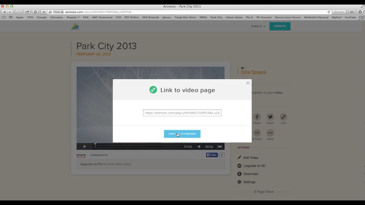This screenshot has width=365, height=205.
Task: Click the Copy to Clipboard button
Action: pyautogui.click(x=182, y=134)
